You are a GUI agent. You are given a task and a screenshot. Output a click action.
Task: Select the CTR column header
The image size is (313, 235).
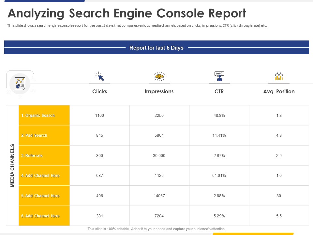click(x=219, y=91)
